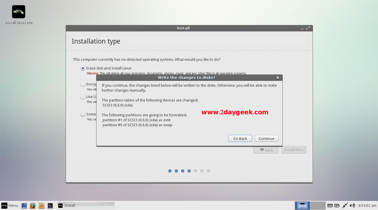Close the Write changes to disks dialog
This screenshot has height=210, width=378.
(x=278, y=78)
